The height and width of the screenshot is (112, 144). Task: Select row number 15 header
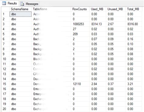[x=5, y=84]
